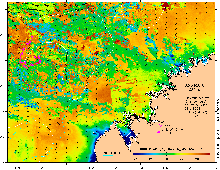Viewport: 220px width, 170px height.
Task: Click the '02-Jul 20Z' caption line
Action: [x=193, y=108]
